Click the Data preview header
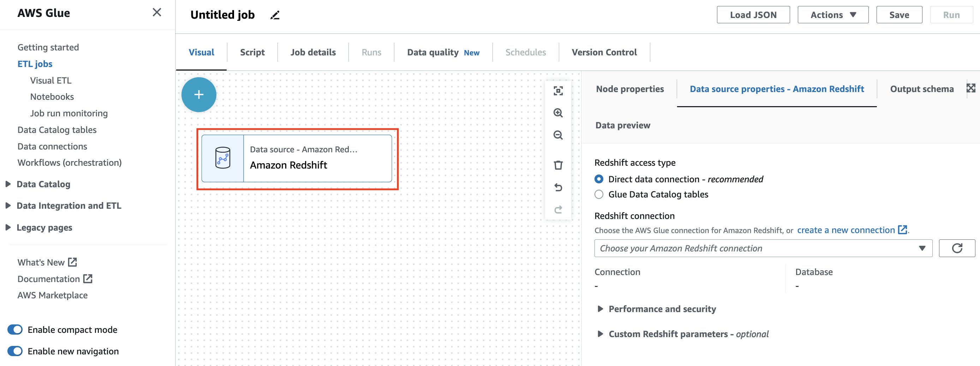Screen dimensions: 980x366 623,125
